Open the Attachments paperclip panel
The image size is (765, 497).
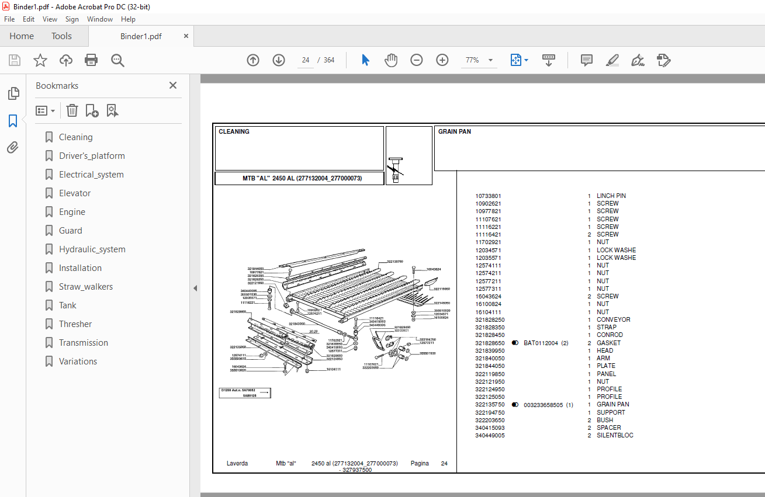tap(13, 148)
